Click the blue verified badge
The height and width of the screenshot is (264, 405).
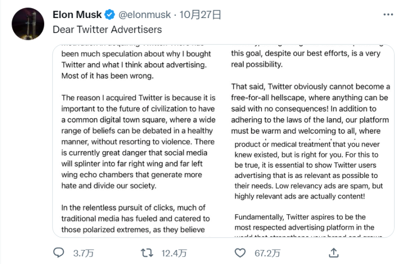tap(110, 15)
